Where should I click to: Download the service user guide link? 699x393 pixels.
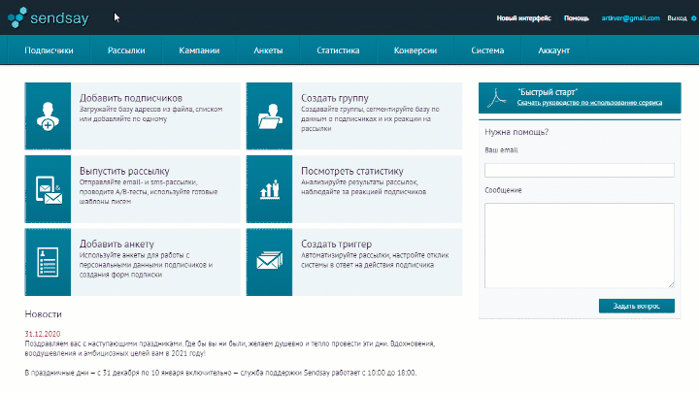coord(590,102)
